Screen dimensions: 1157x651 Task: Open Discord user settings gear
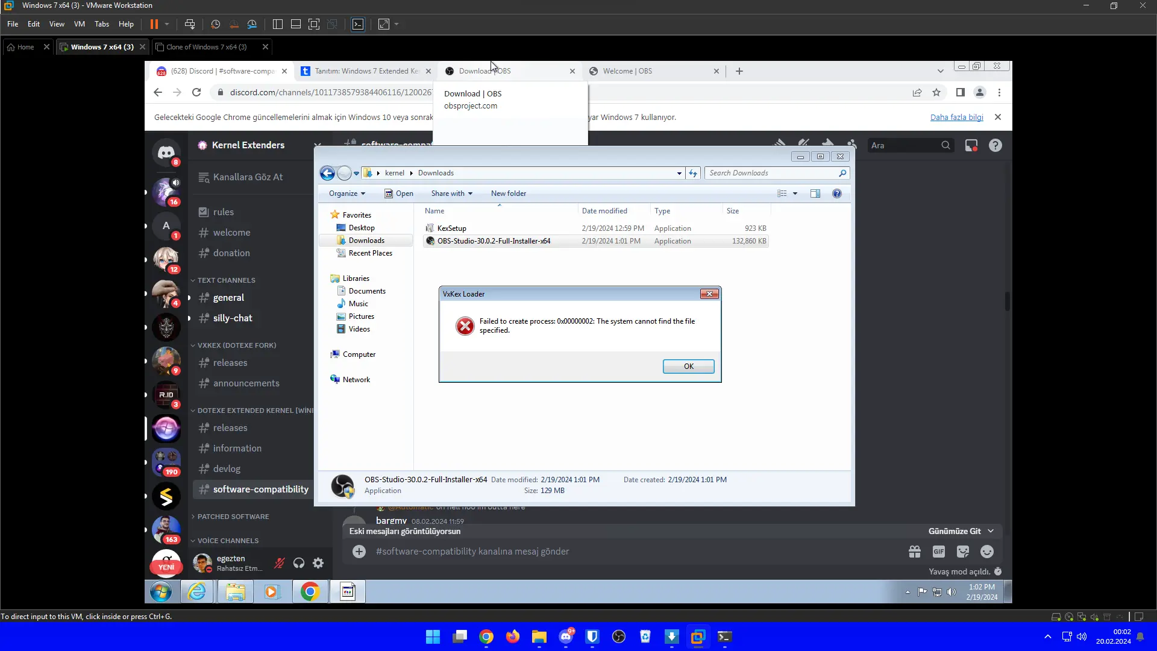coord(318,563)
